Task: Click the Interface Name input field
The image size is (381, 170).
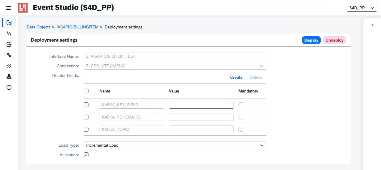Action: [175, 56]
